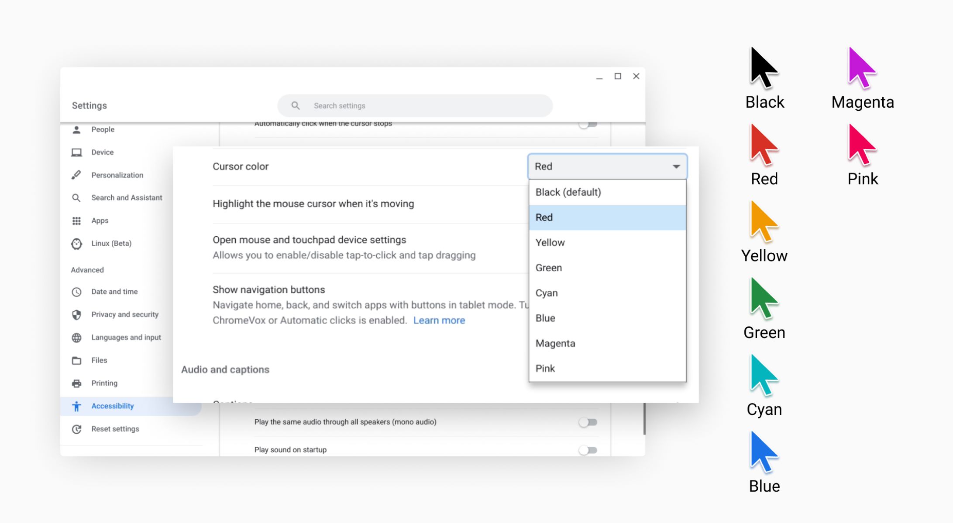Turn on Play sound on startup
The width and height of the screenshot is (953, 523).
[588, 449]
